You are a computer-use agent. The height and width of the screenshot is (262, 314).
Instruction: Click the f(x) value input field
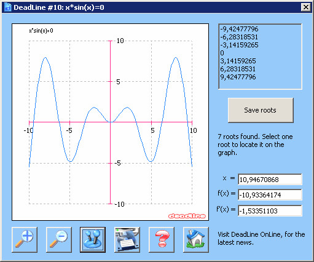coord(270,195)
